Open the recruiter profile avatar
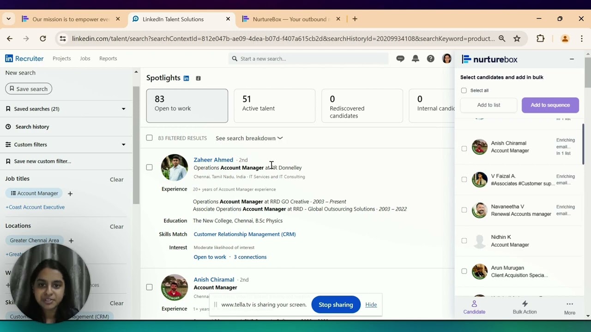The image size is (591, 332). (x=446, y=59)
